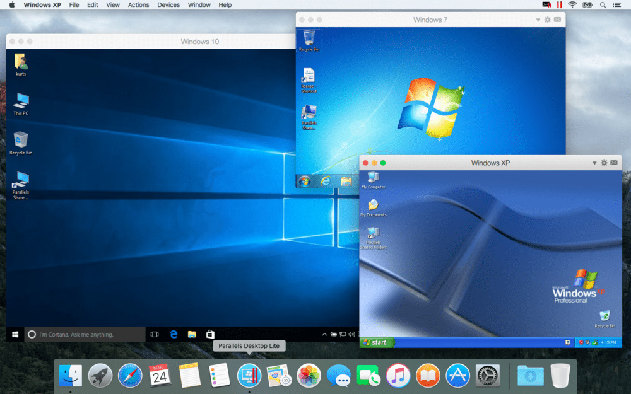Open Windows XP VM settings gear

click(x=604, y=163)
